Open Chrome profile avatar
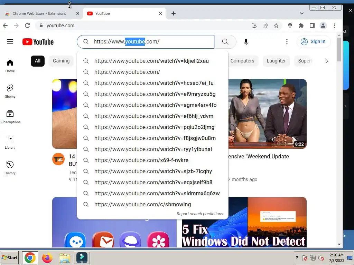The height and width of the screenshot is (265, 354). [323, 26]
